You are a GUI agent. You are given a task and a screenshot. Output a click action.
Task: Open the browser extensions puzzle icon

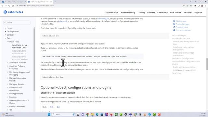(x=195, y=6)
